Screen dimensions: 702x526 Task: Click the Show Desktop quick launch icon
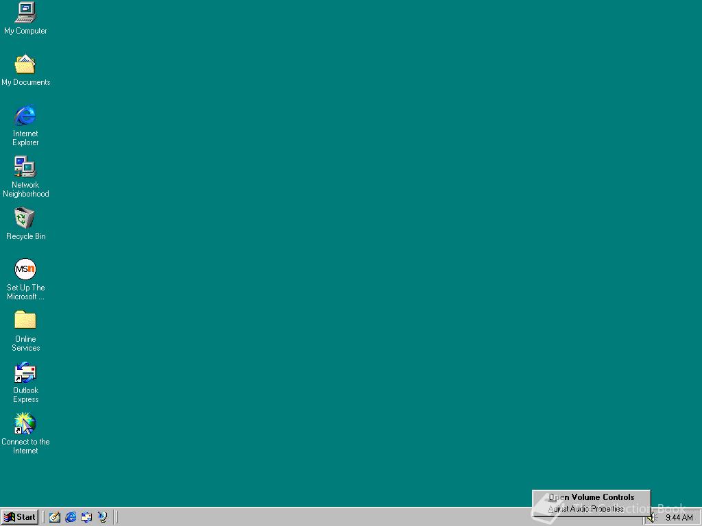click(55, 517)
